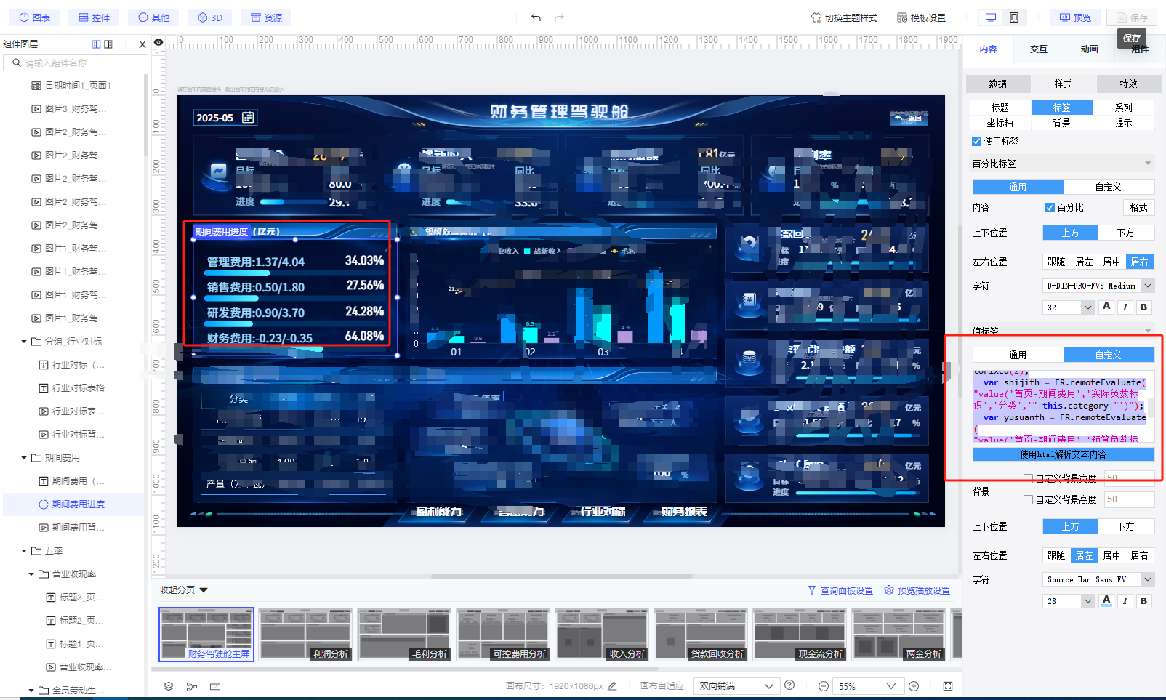Toggle the 百分比 content checkbox
This screenshot has height=700, width=1166.
click(x=1050, y=208)
